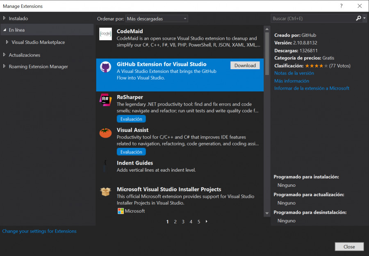Viewport: 369px width, 256px height.
Task: Select the ReSharper extension title
Action: pos(130,97)
